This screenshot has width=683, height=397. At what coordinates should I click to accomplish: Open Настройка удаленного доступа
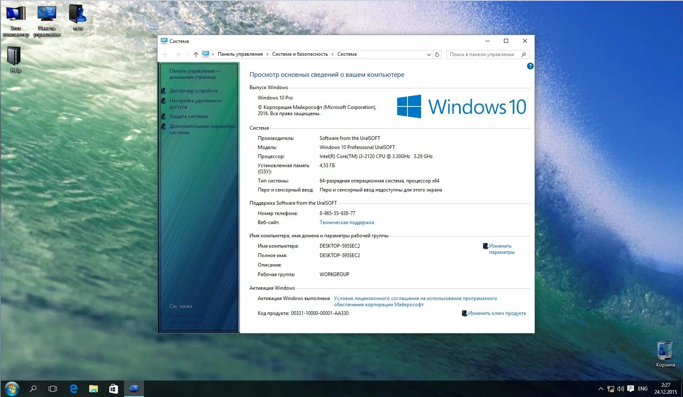pos(195,104)
